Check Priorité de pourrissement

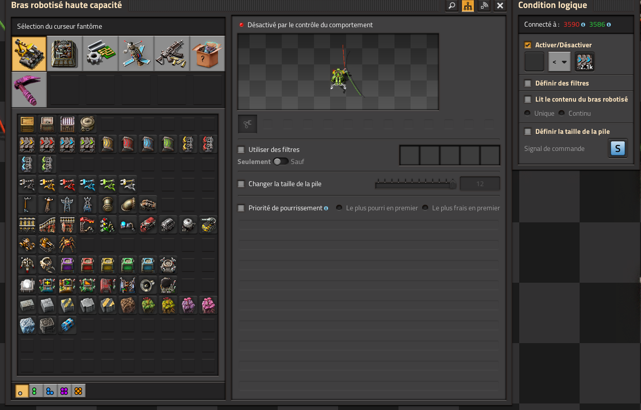pyautogui.click(x=241, y=208)
